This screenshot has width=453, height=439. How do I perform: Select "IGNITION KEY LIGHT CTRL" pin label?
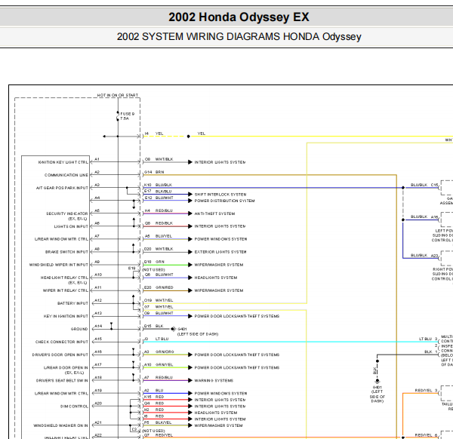(x=63, y=162)
